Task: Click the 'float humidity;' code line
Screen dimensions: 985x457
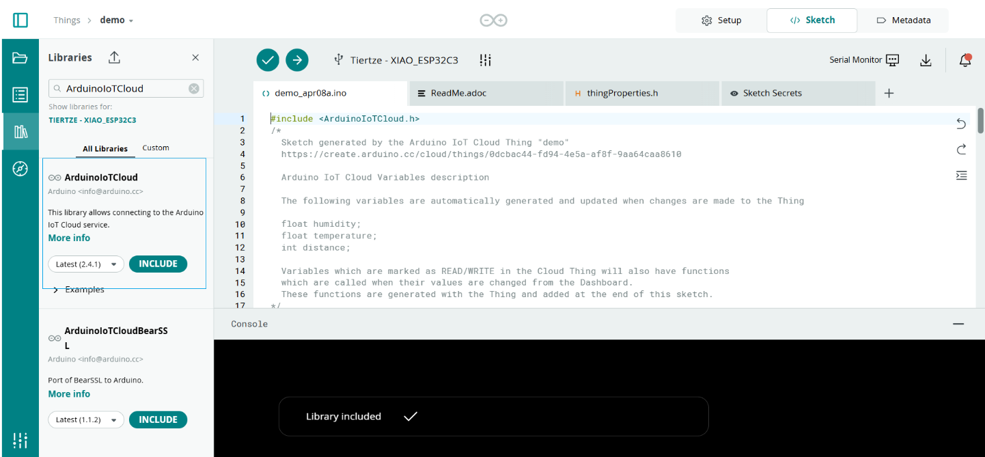Action: [x=321, y=224]
